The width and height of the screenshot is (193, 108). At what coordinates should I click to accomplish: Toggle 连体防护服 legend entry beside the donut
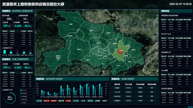point(26,93)
